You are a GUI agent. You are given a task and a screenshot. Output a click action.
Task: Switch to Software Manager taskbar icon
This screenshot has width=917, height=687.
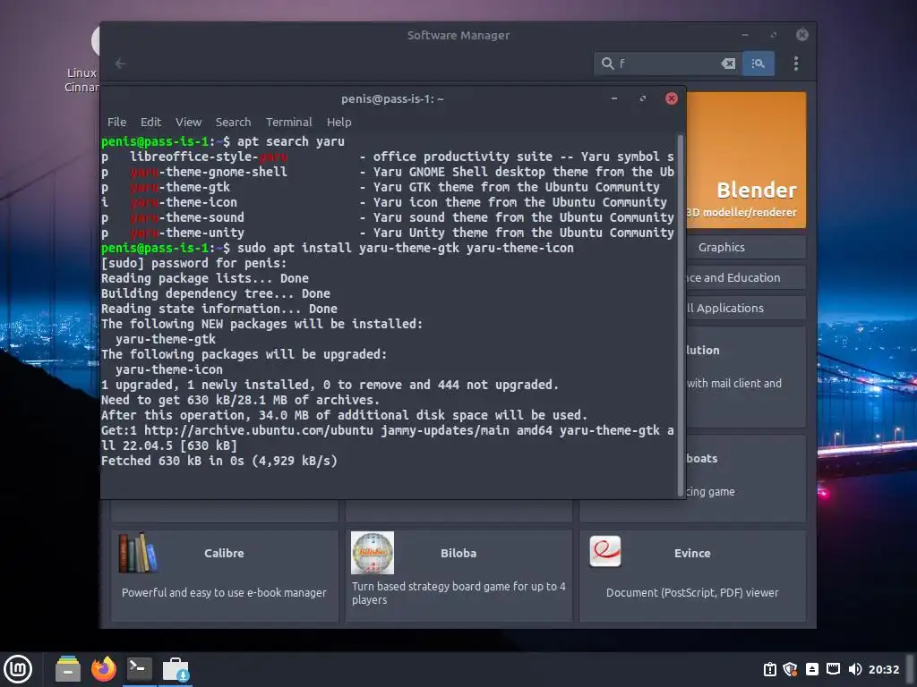(x=176, y=669)
